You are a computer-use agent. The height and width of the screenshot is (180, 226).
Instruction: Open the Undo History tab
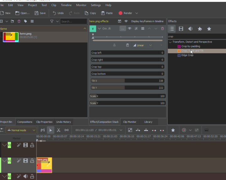pyautogui.click(x=63, y=122)
